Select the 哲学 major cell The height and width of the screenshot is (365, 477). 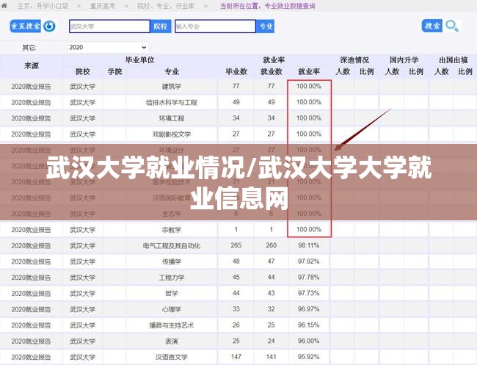pyautogui.click(x=172, y=294)
